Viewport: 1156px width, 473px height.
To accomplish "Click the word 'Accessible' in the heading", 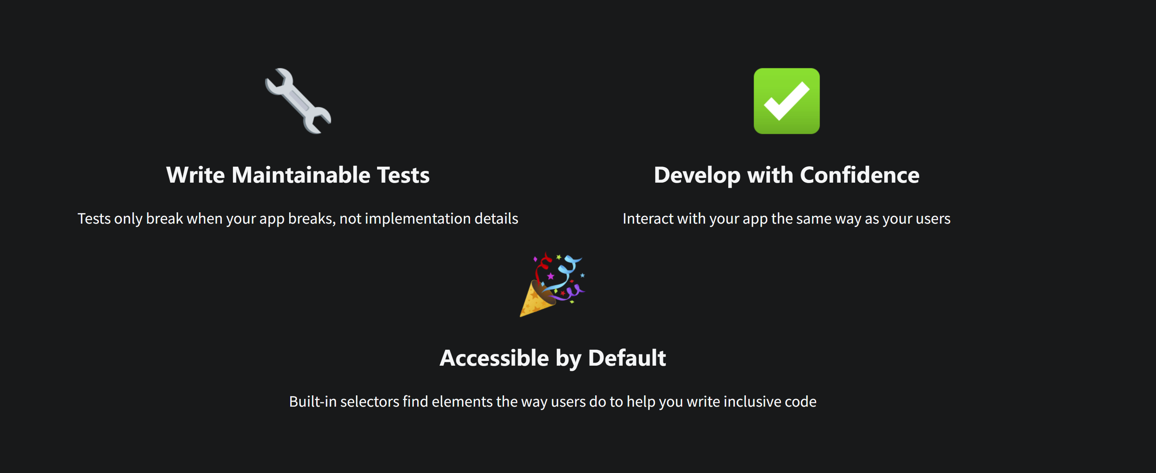I will pyautogui.click(x=494, y=358).
